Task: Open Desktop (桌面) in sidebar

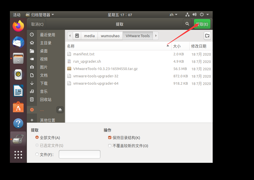Action: point(46,51)
